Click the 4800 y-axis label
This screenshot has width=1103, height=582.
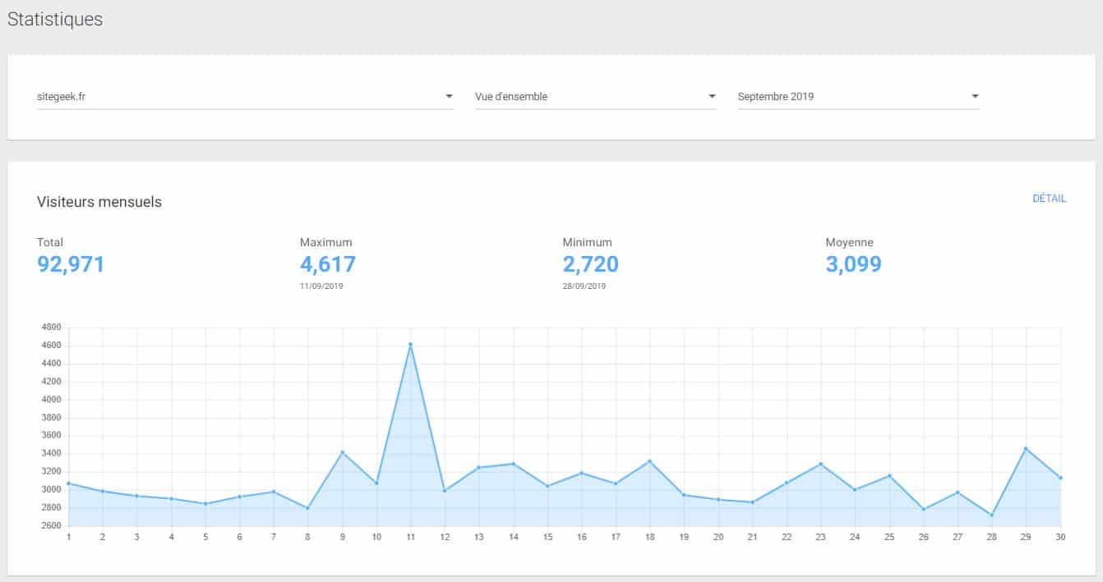click(52, 327)
